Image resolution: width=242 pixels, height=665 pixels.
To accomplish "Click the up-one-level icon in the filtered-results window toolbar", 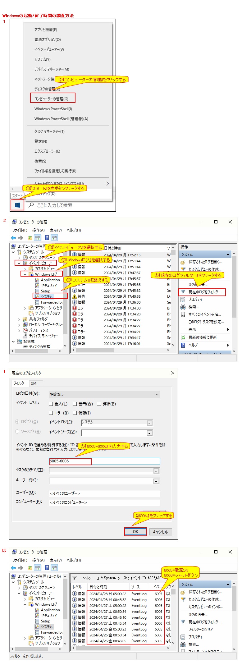I will [30, 568].
